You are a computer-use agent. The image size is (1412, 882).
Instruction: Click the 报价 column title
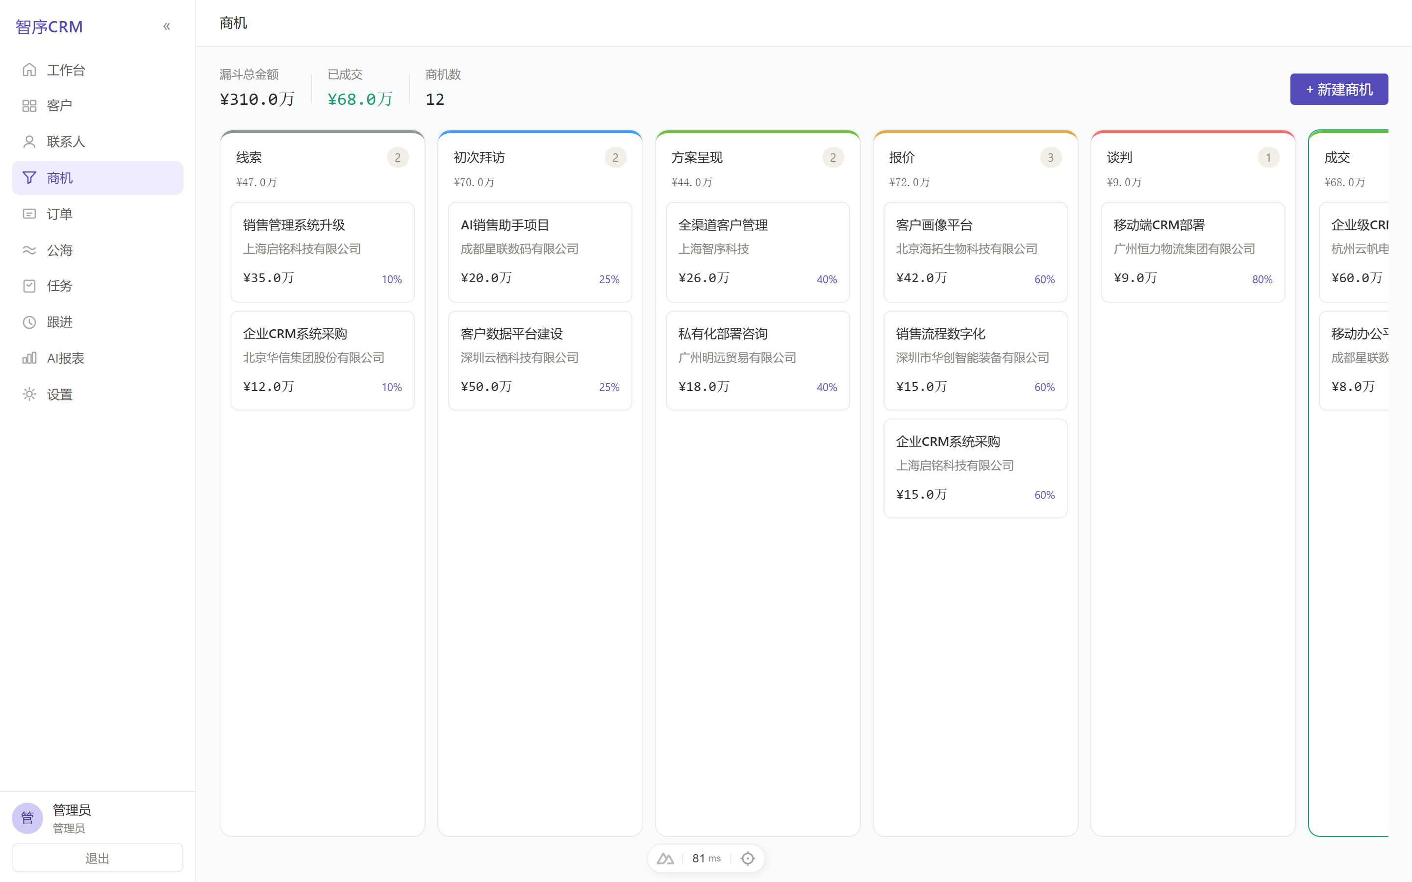902,157
